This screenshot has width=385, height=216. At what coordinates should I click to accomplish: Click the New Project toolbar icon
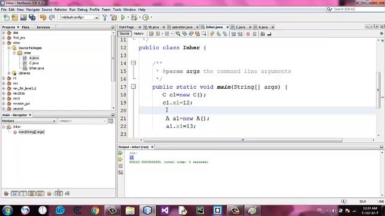click(x=14, y=17)
